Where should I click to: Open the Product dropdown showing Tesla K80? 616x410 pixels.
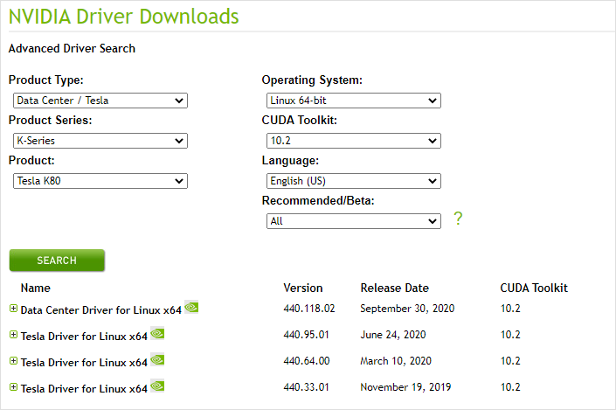coord(100,181)
